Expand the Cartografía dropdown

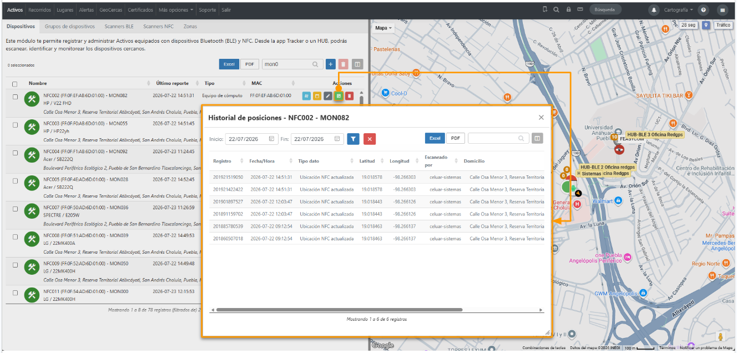click(x=678, y=10)
